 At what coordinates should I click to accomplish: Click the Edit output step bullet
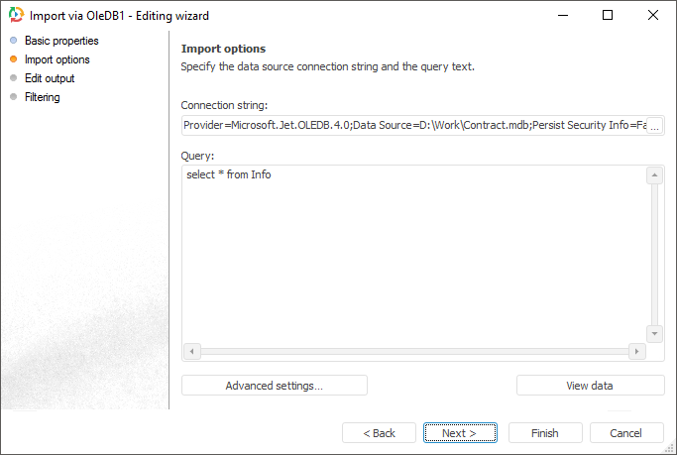pos(13,78)
